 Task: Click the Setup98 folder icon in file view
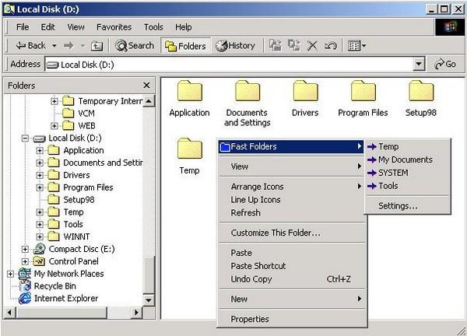421,93
